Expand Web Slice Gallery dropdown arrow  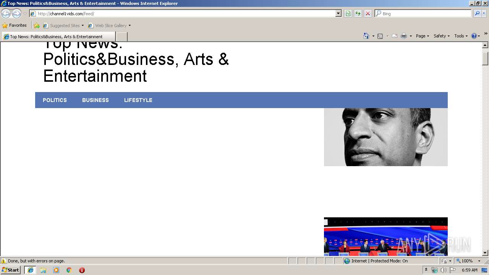130,26
